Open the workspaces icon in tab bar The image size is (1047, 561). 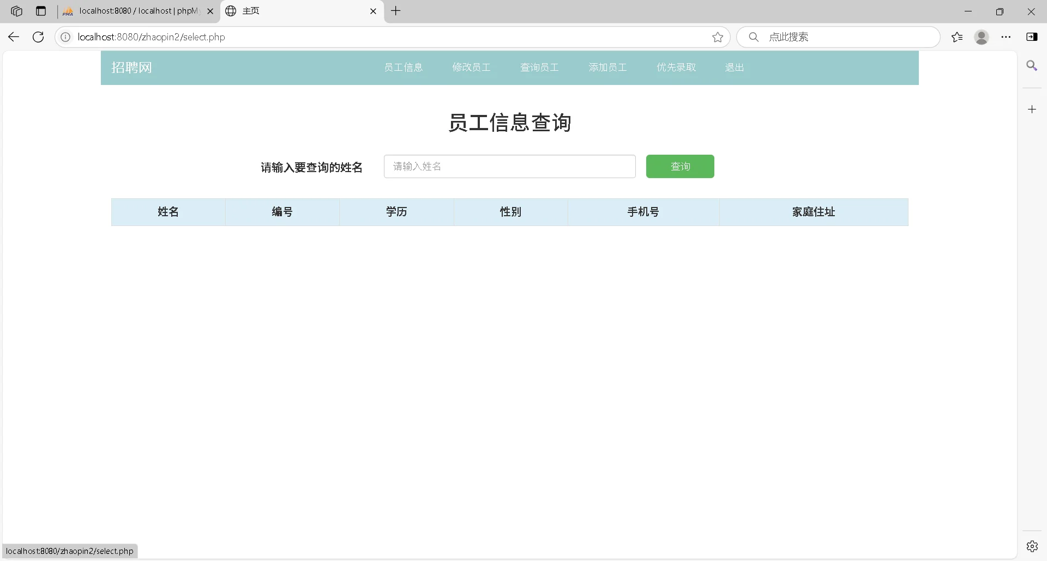click(x=16, y=11)
